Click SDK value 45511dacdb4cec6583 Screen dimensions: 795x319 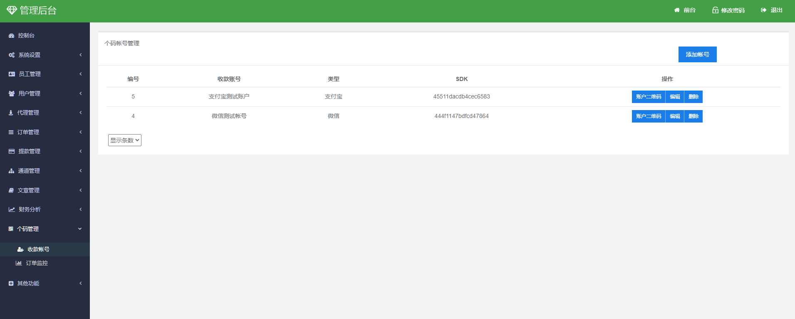(x=462, y=96)
